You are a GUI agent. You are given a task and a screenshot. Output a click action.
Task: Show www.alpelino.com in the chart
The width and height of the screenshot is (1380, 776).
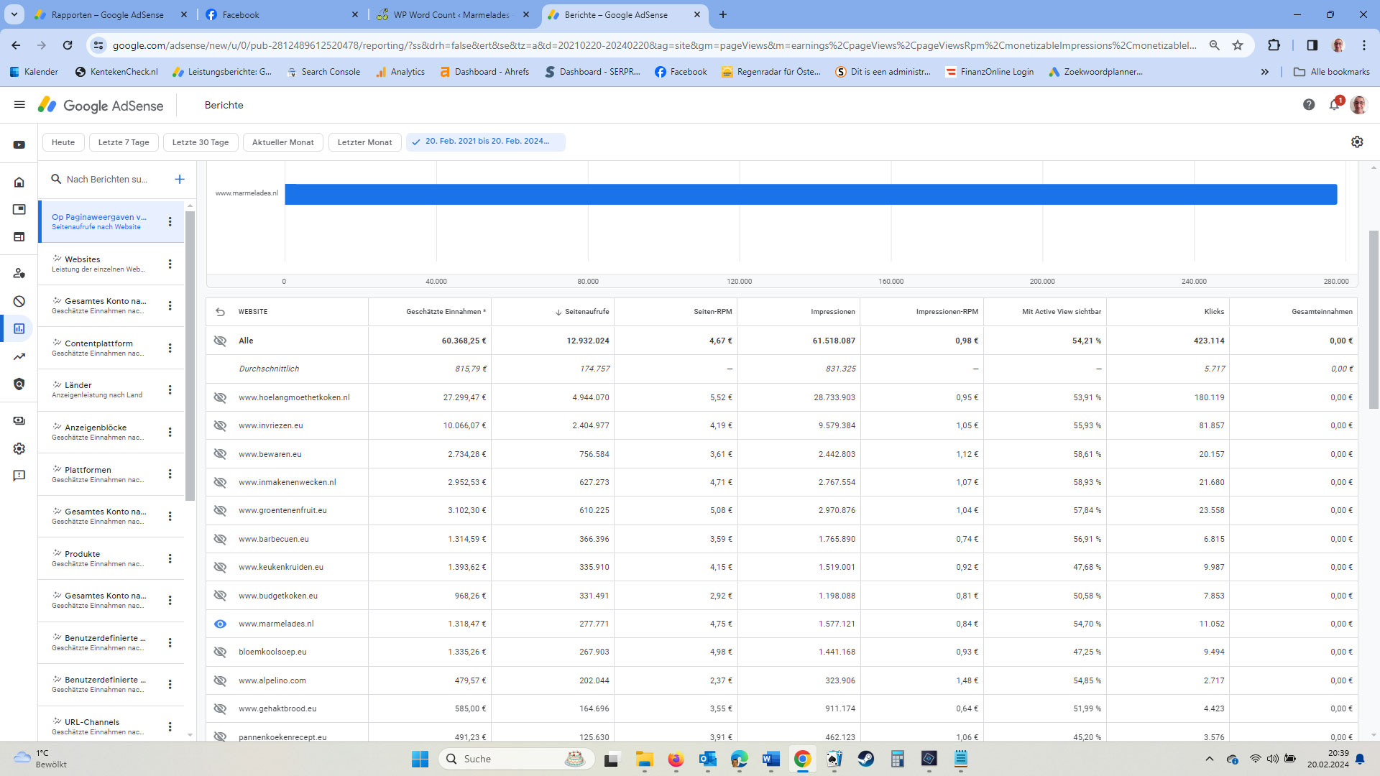pos(221,680)
